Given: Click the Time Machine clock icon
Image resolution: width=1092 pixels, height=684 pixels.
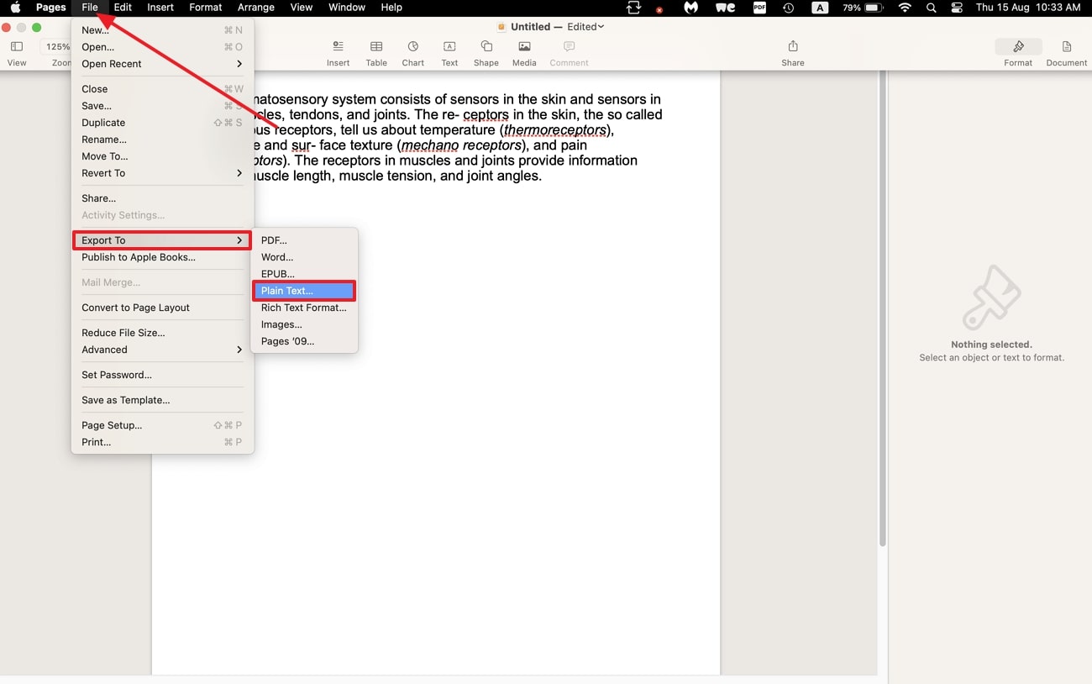Looking at the screenshot, I should pos(788,8).
